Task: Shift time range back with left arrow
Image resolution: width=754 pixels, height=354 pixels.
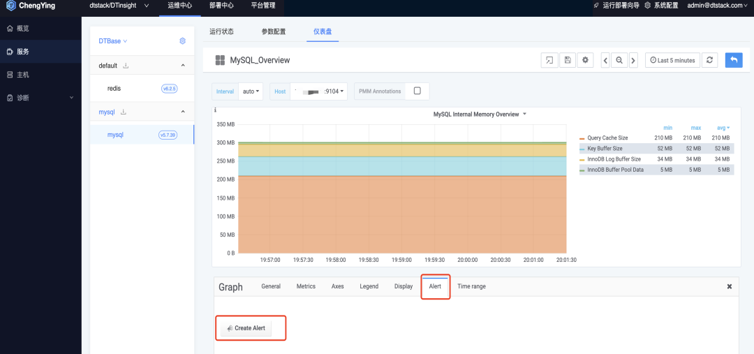Action: point(606,60)
